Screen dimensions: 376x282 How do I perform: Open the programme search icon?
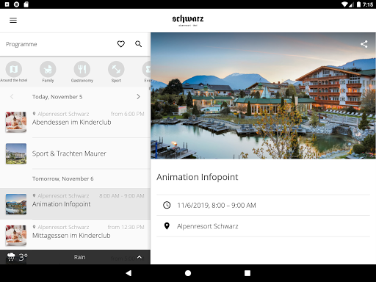pyautogui.click(x=139, y=44)
